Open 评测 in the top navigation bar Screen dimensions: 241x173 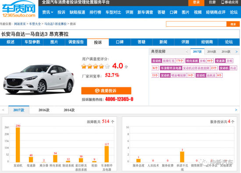click(129, 12)
